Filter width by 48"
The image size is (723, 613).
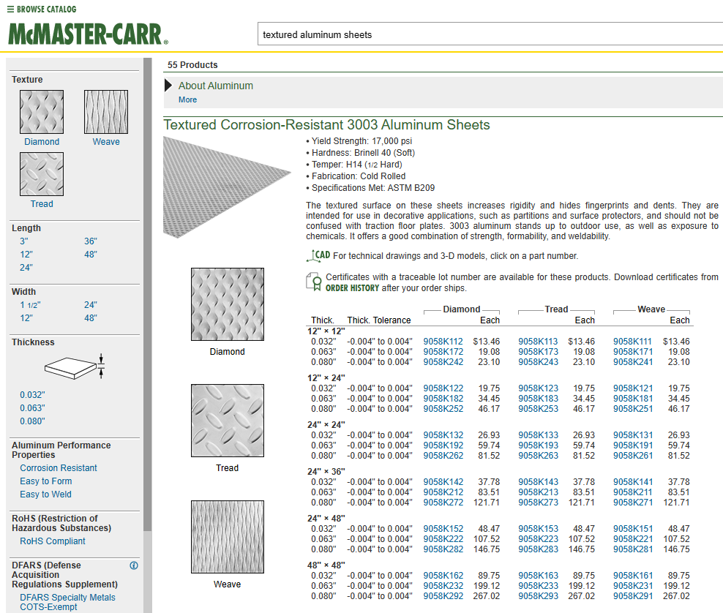[91, 318]
